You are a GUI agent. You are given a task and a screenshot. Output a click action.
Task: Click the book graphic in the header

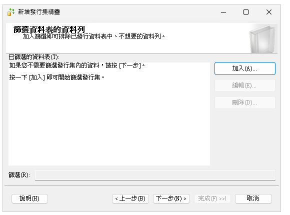pos(263,39)
